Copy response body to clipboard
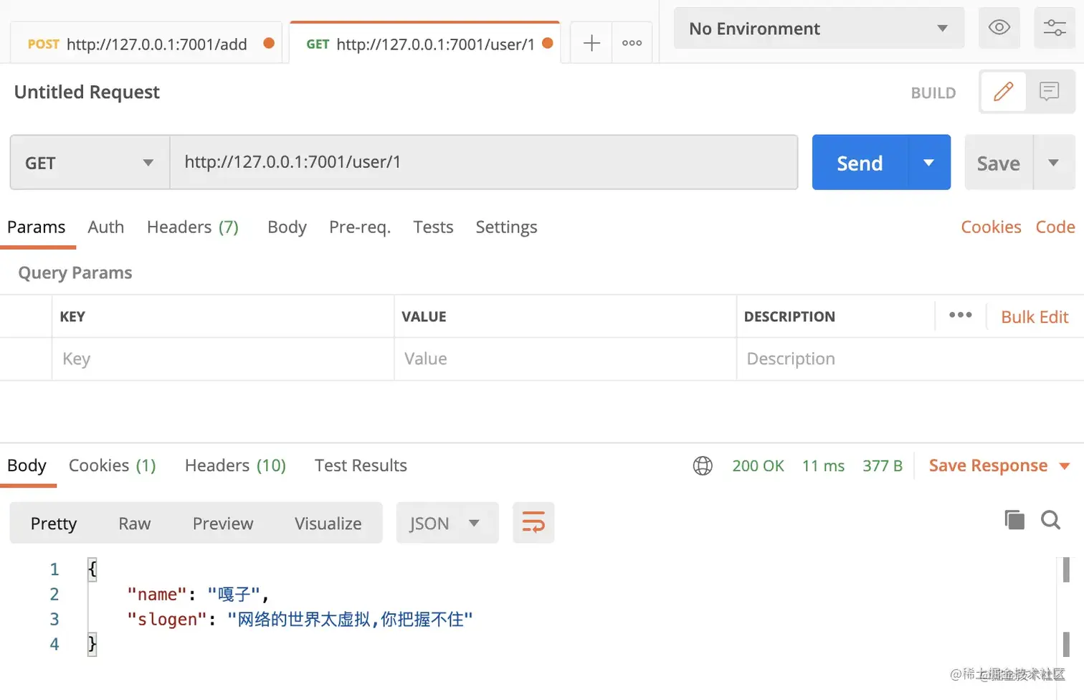The image size is (1084, 700). pyautogui.click(x=1014, y=520)
